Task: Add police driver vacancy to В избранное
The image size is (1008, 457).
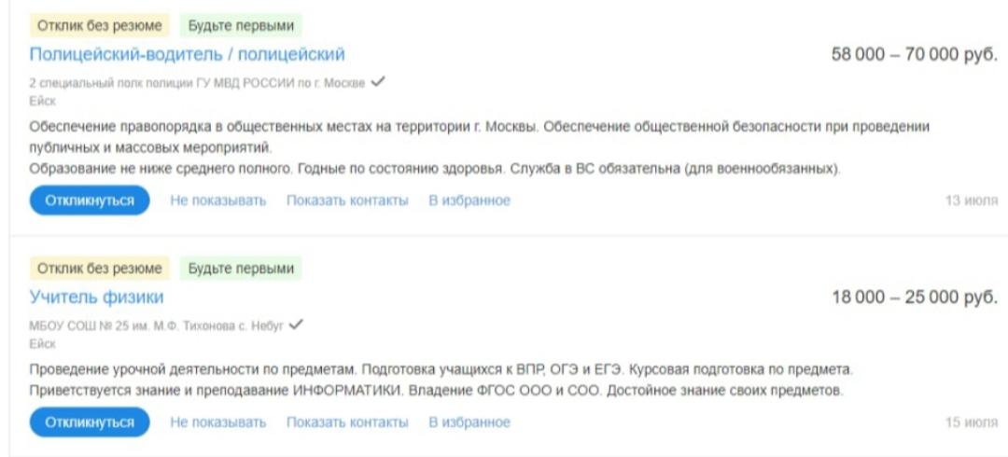Action: click(x=469, y=201)
